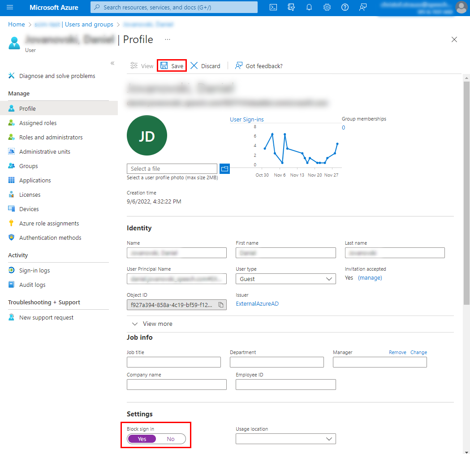Open the User Sign-ins link
This screenshot has height=454, width=470.
click(247, 119)
